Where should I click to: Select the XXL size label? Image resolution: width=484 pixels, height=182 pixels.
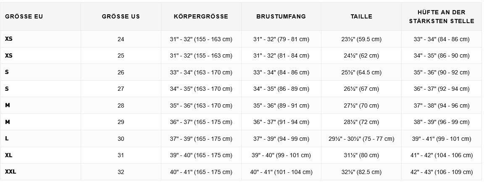coord(11,172)
